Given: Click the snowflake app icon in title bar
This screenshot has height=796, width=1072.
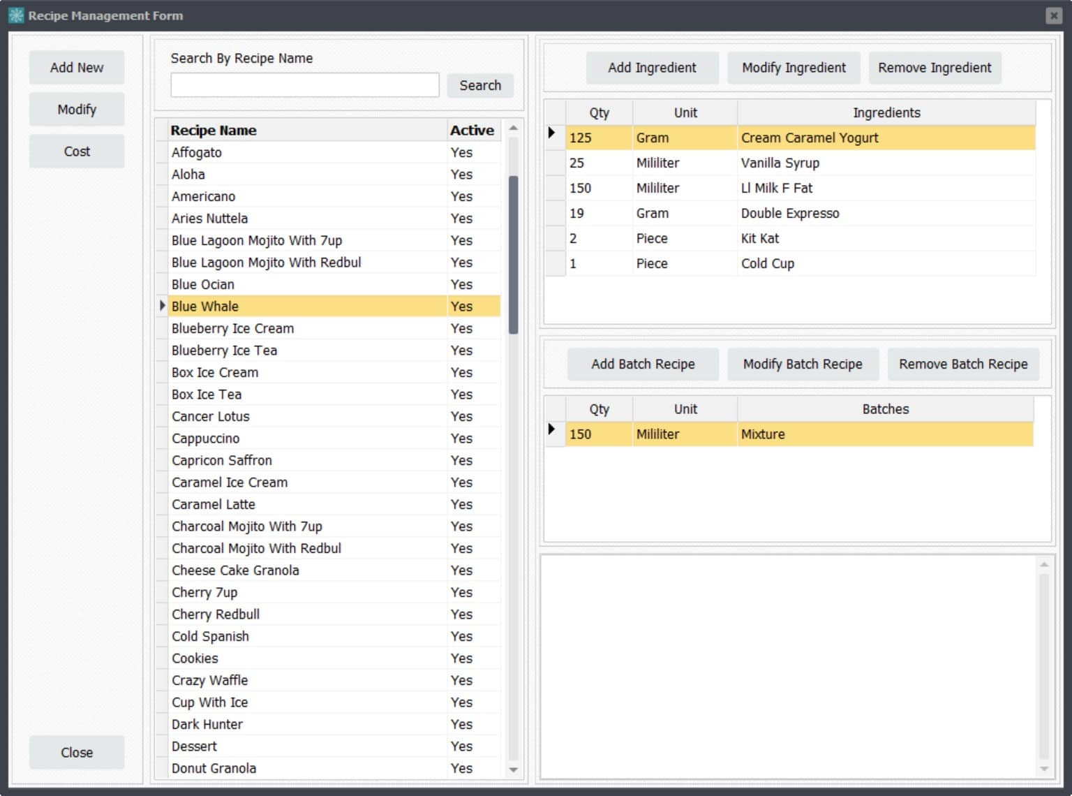Looking at the screenshot, I should click(15, 15).
